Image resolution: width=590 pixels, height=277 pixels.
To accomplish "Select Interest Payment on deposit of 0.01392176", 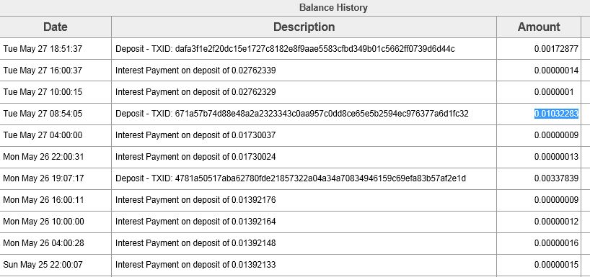I will tap(195, 200).
